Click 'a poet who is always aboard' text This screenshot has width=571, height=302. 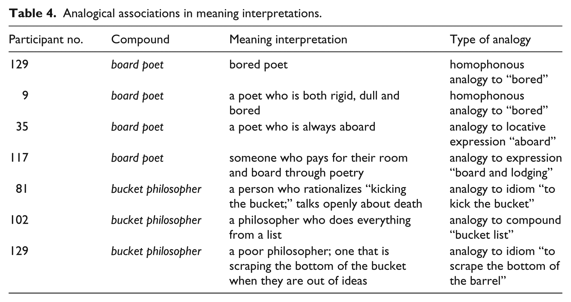[x=302, y=127]
